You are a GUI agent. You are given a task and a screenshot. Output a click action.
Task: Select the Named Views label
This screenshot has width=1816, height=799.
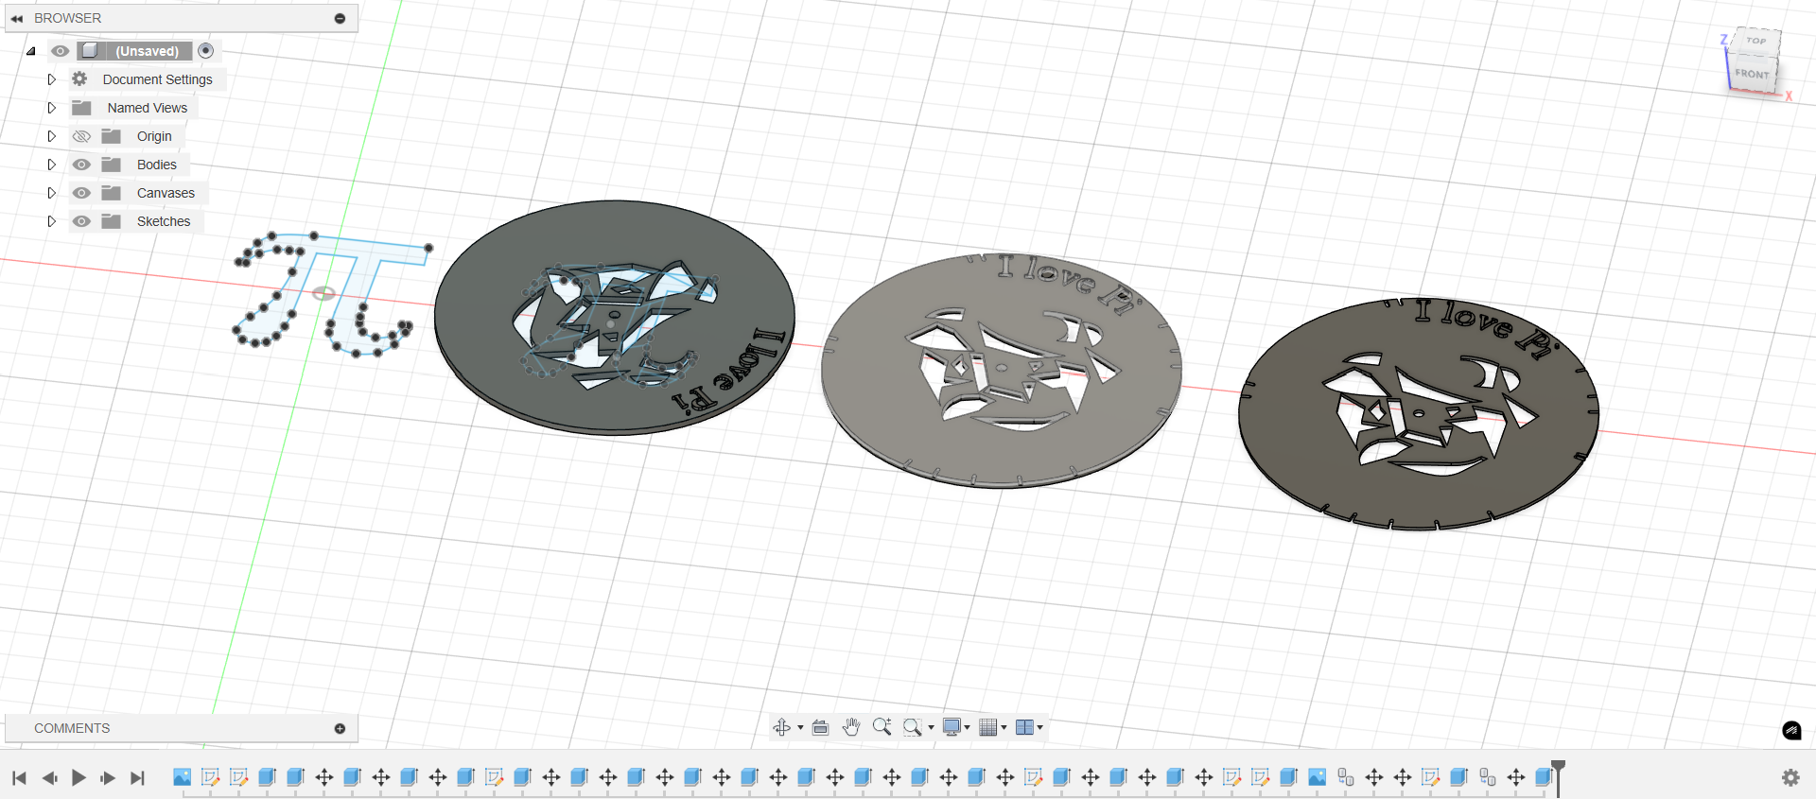pos(148,108)
